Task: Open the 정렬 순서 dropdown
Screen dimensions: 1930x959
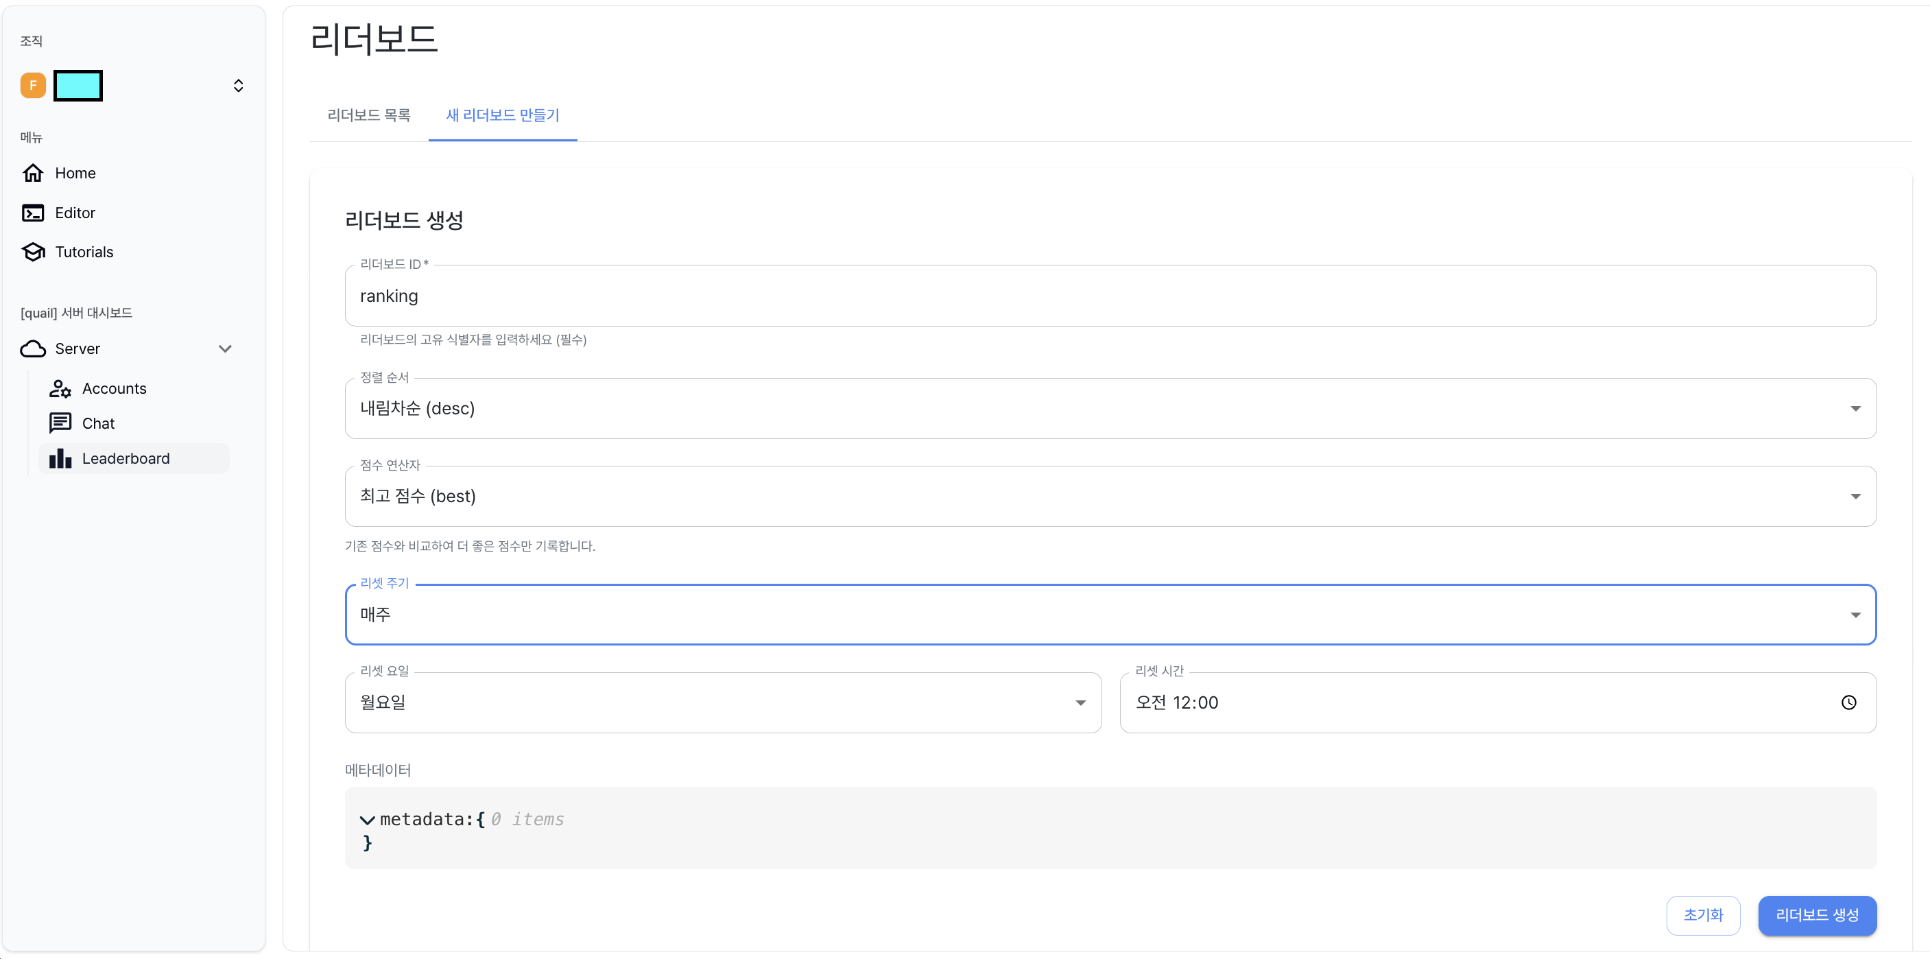Action: coord(1110,408)
